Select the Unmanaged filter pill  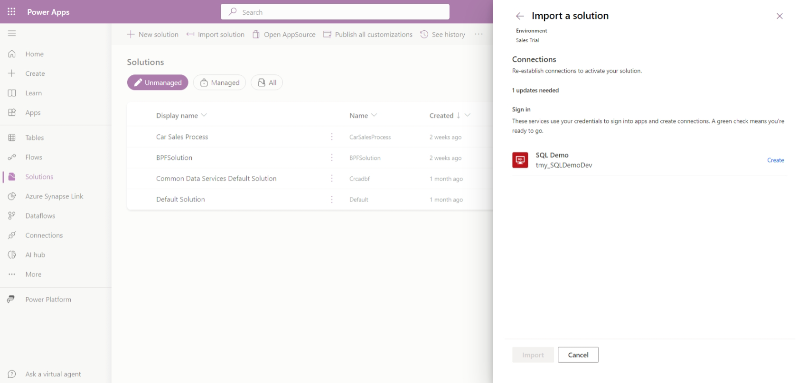click(158, 82)
